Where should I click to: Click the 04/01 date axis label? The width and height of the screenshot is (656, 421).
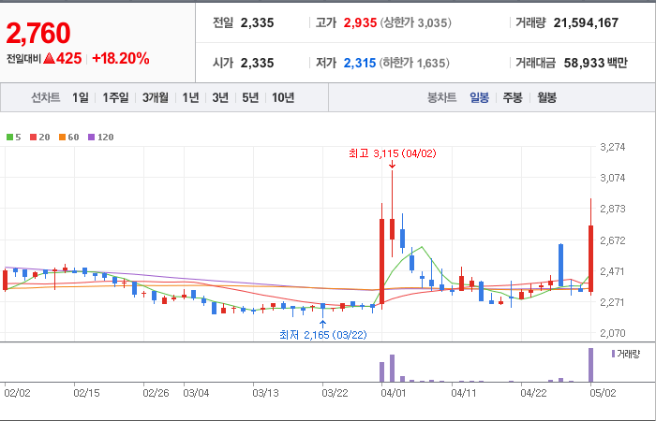[393, 394]
